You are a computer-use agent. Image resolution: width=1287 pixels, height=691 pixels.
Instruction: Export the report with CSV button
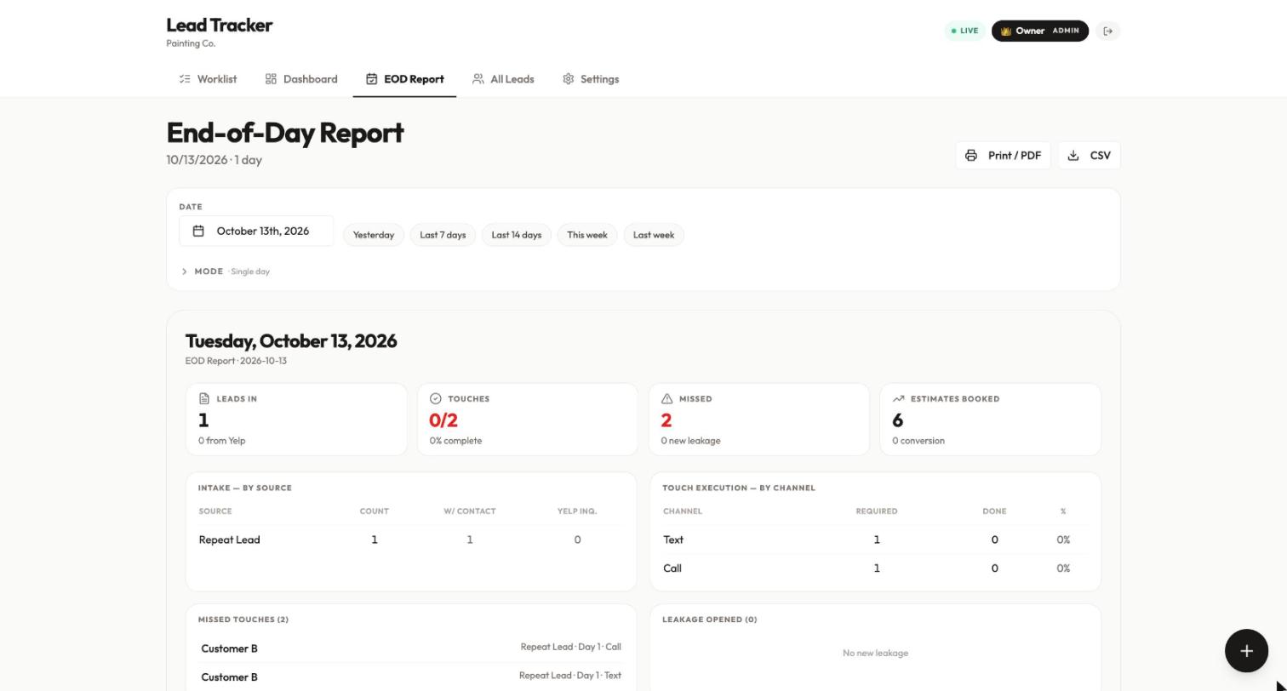point(1090,156)
